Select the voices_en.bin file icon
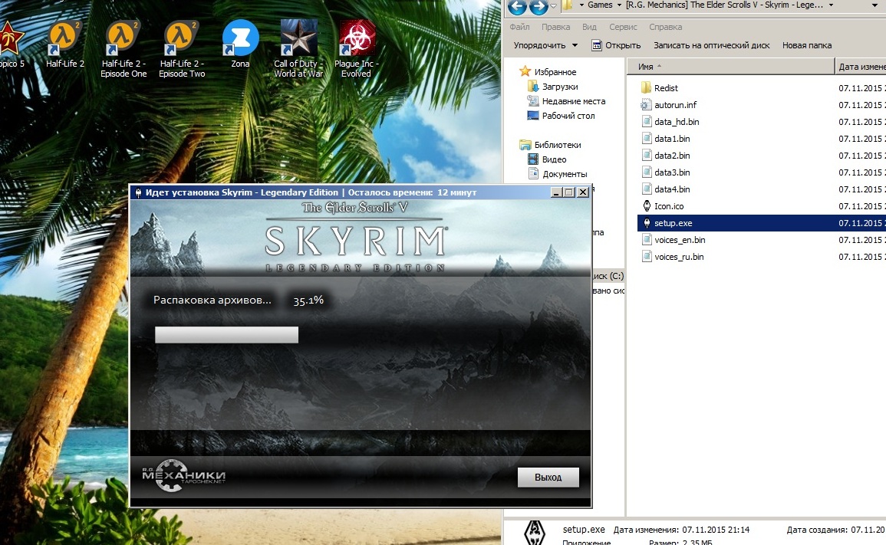Viewport: 886px width, 545px height. [647, 240]
